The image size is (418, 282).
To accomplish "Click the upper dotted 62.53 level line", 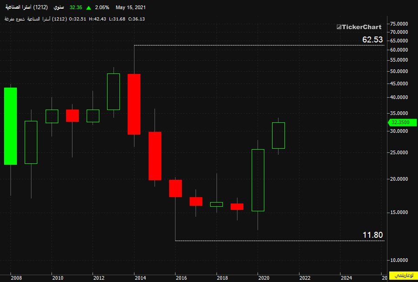I will (x=259, y=45).
